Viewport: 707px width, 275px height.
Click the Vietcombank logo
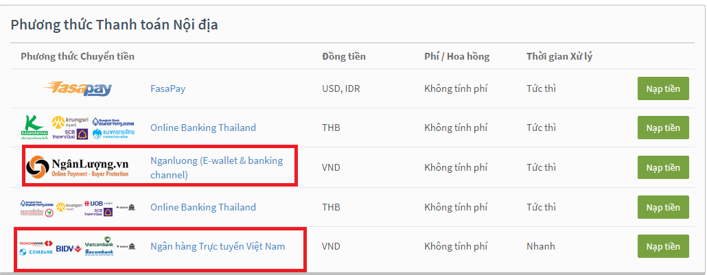tap(100, 242)
